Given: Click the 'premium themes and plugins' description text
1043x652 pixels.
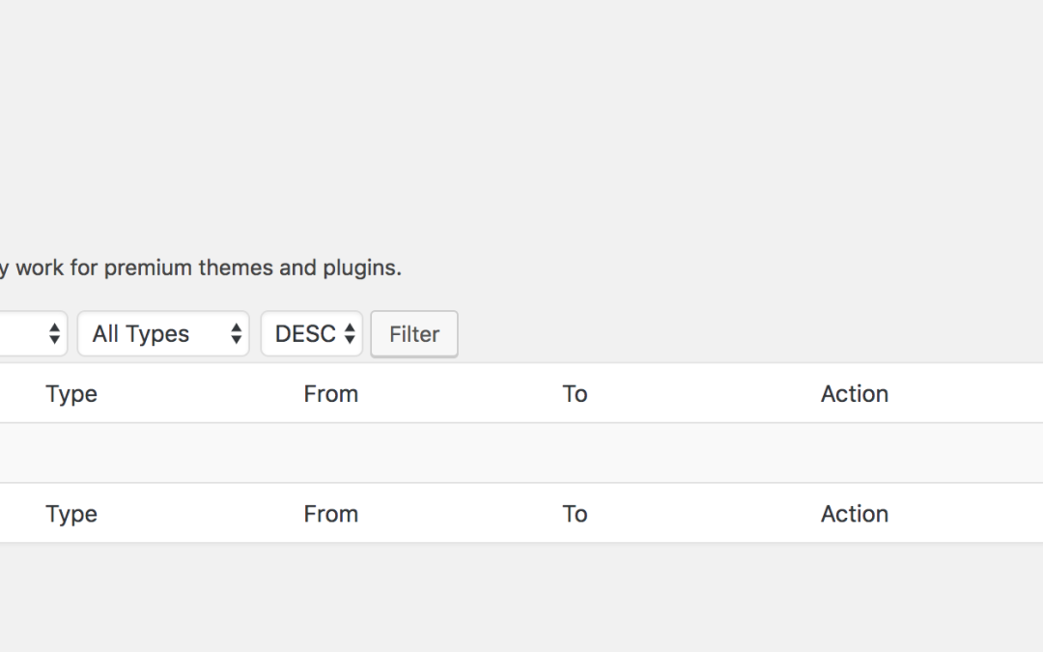Looking at the screenshot, I should 253,268.
